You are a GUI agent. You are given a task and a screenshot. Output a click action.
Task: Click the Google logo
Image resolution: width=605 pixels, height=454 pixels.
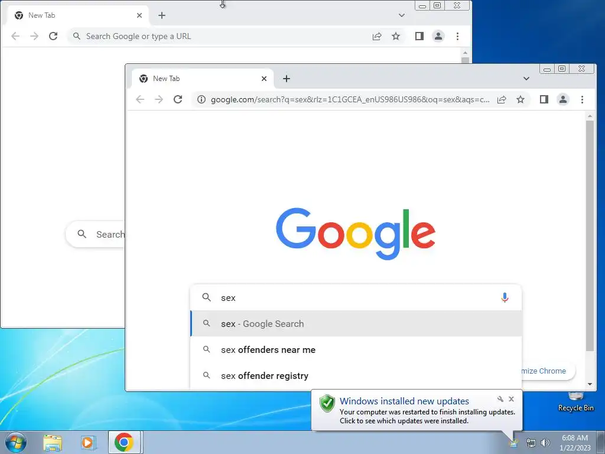point(356,234)
